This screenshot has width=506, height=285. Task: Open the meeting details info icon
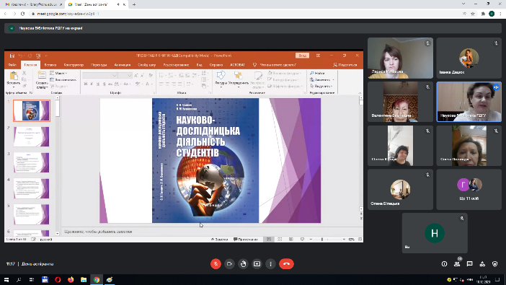444,264
